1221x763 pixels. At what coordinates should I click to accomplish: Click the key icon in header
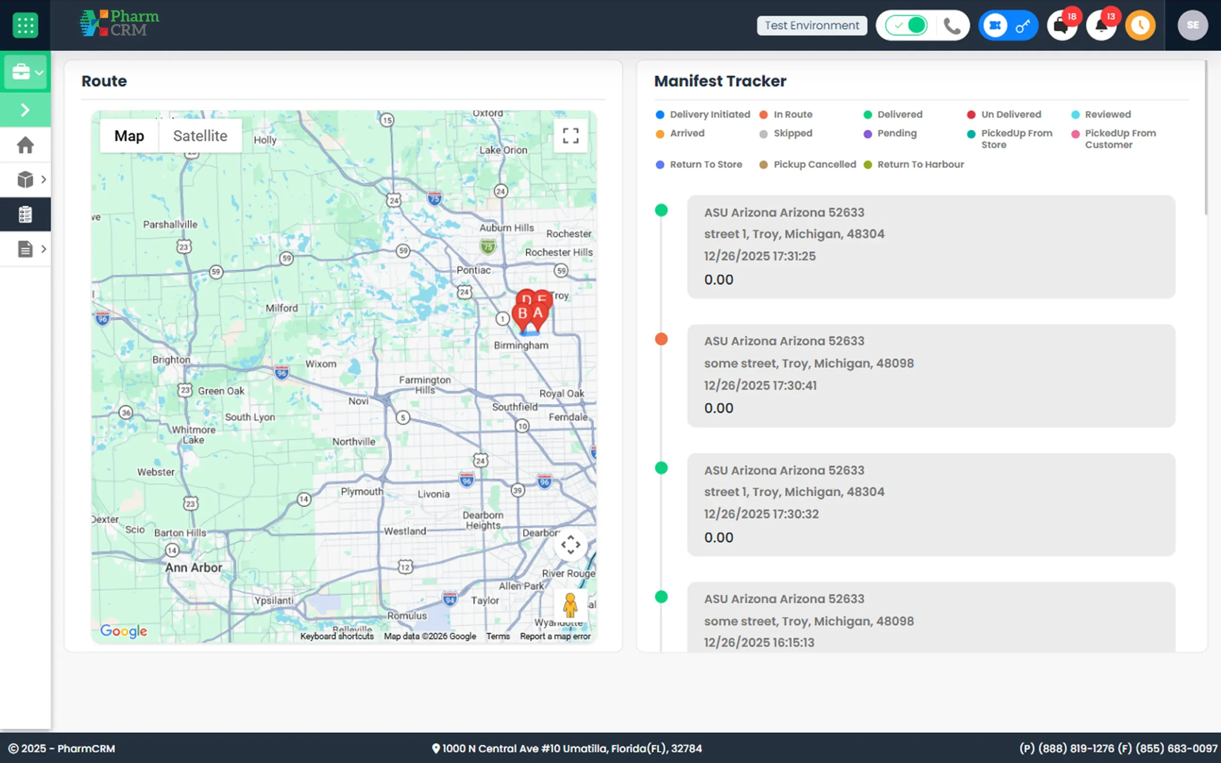pos(1022,26)
